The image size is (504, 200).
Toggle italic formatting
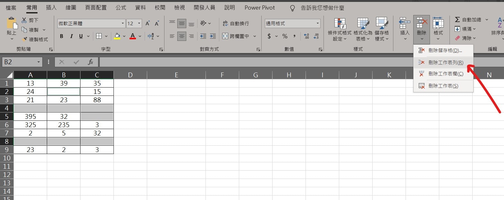tap(71, 36)
